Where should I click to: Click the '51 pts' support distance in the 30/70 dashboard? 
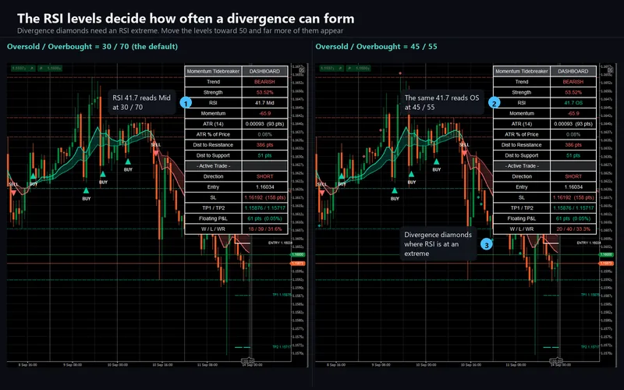pos(264,155)
